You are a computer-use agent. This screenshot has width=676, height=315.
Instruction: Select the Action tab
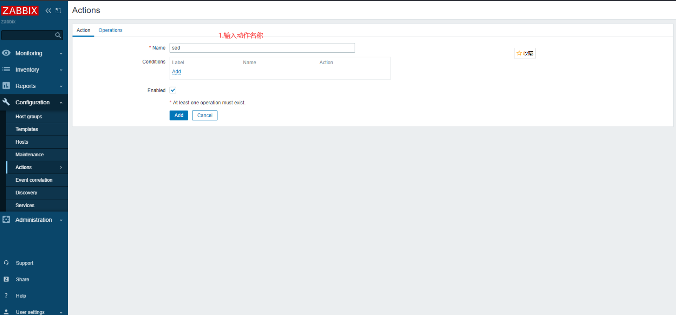(83, 30)
